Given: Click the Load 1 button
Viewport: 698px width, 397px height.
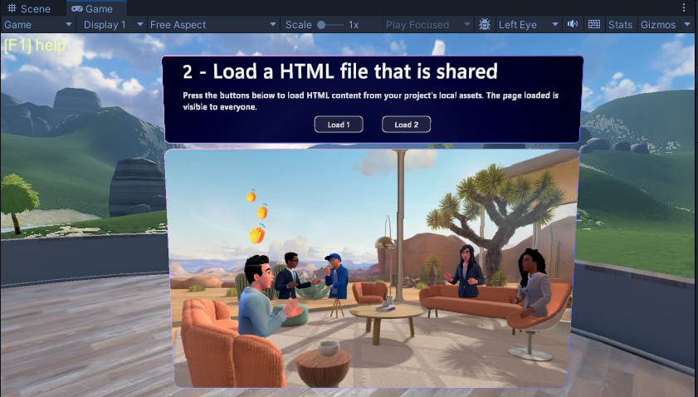Looking at the screenshot, I should point(339,125).
